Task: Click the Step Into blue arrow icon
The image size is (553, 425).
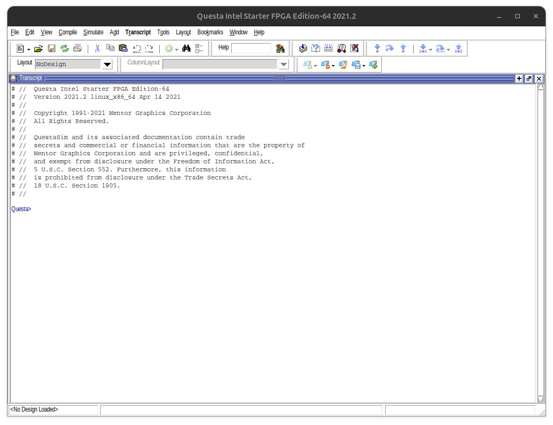Action: (x=377, y=48)
